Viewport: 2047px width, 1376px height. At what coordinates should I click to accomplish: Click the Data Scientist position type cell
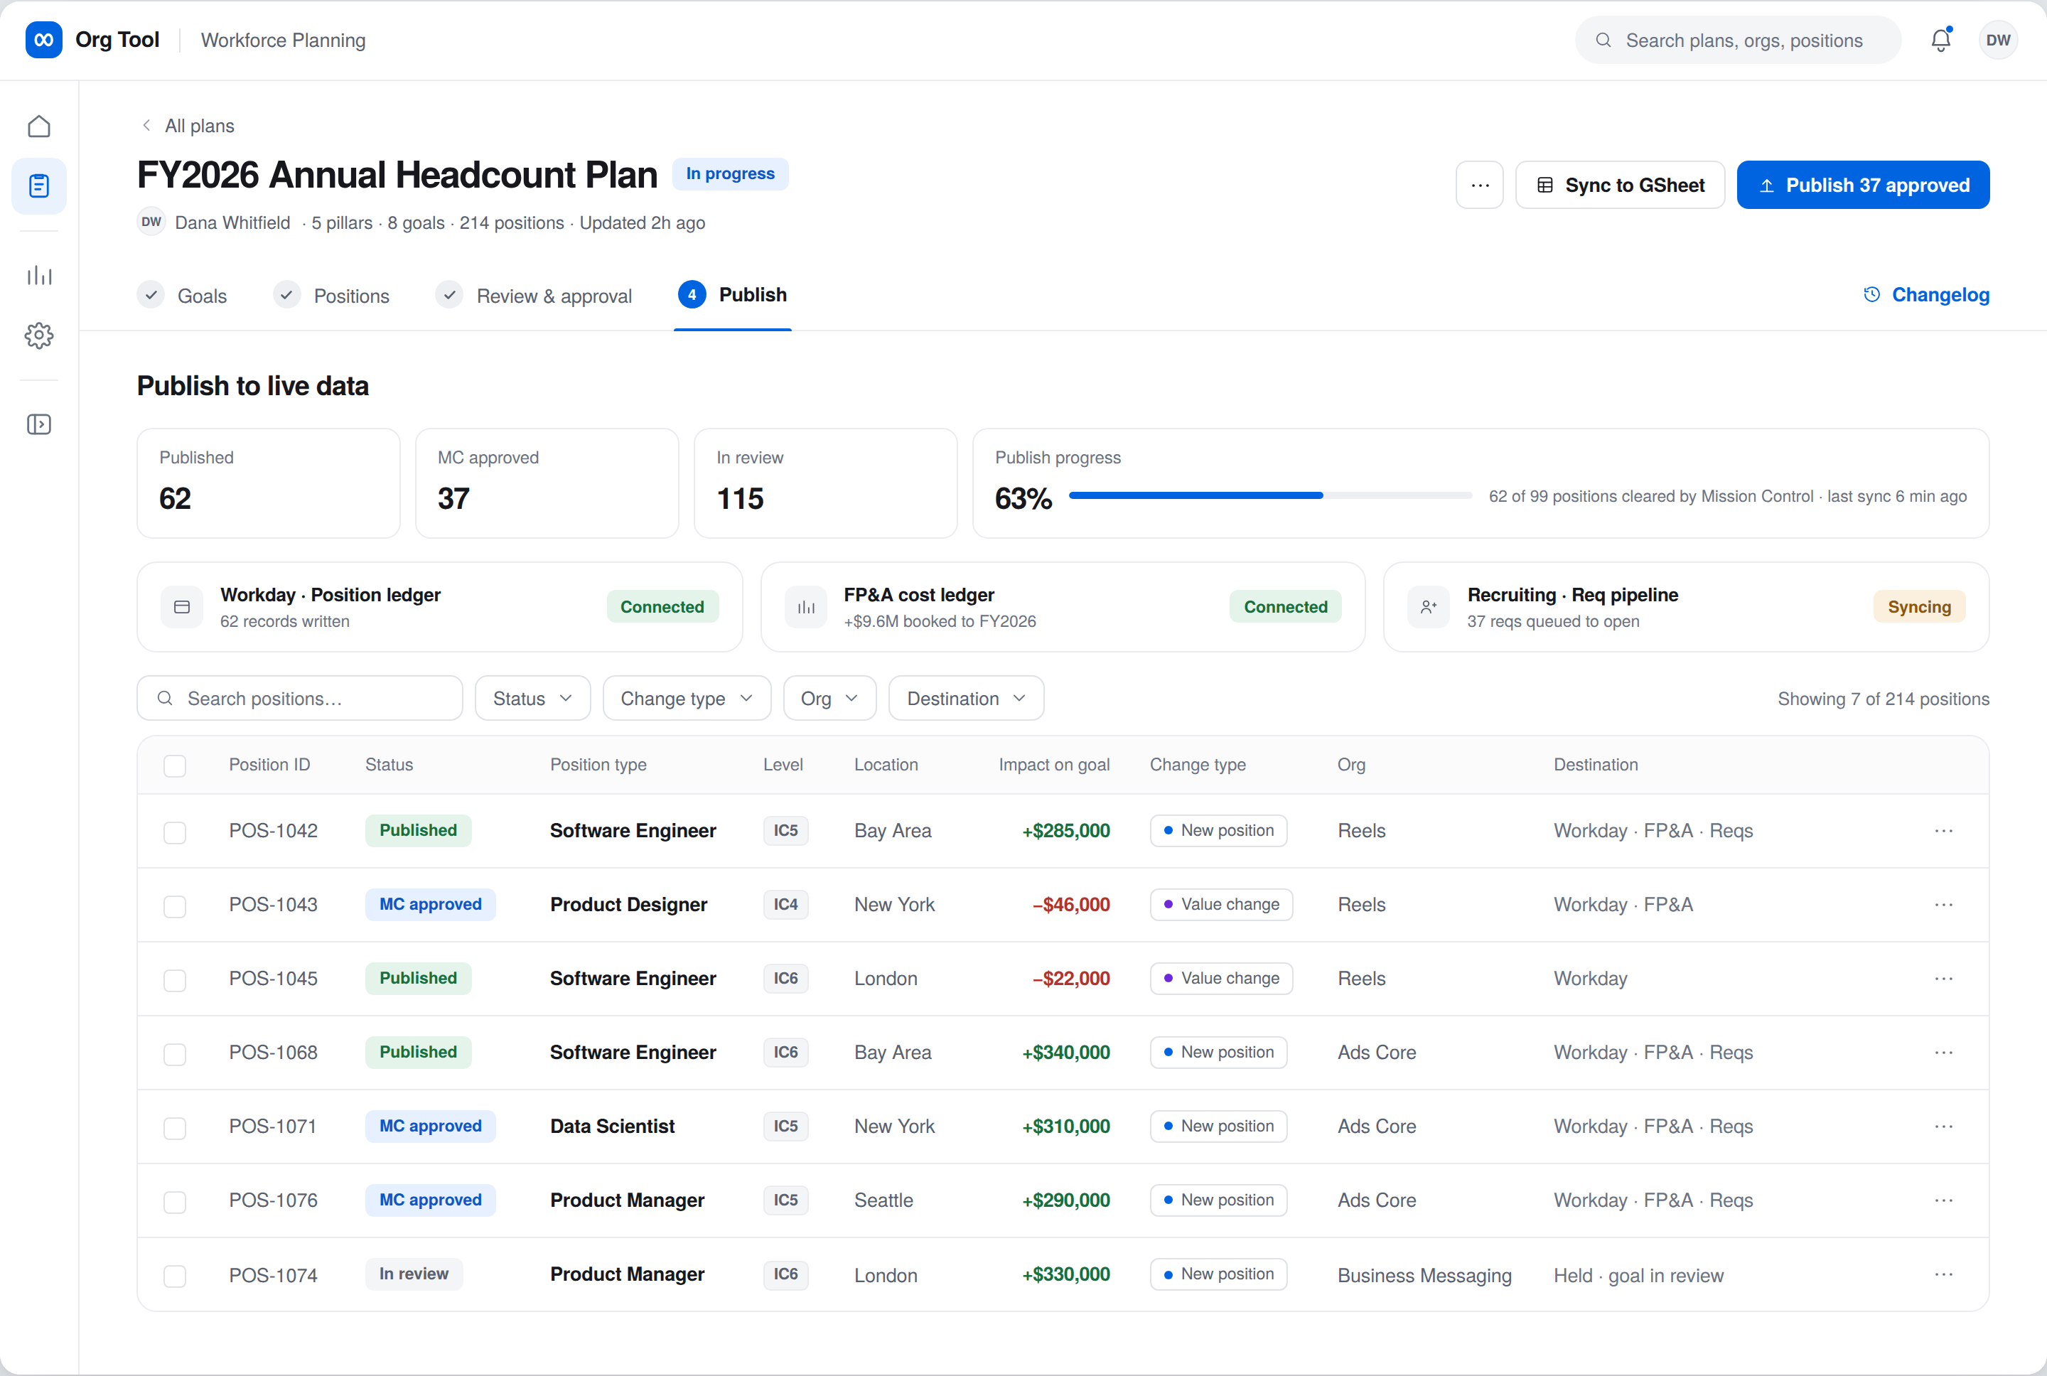point(613,1127)
